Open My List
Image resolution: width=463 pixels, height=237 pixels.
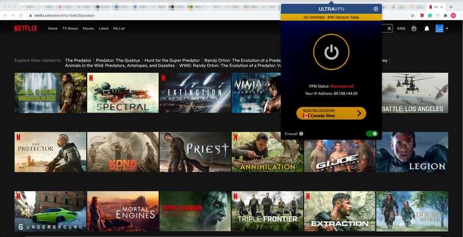click(119, 28)
